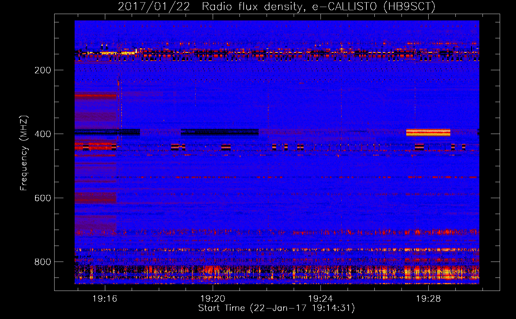Viewport: 516px width, 319px height.
Task: Click the 19:24 time tick label
Action: pos(321,299)
